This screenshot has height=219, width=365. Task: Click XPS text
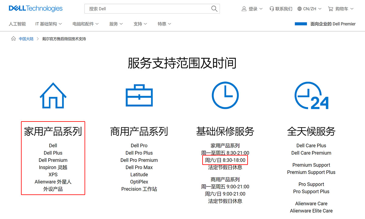click(53, 175)
